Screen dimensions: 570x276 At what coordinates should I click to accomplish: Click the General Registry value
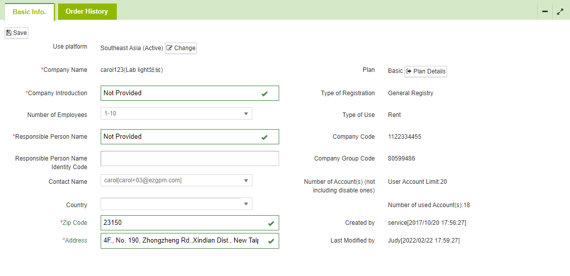(411, 93)
